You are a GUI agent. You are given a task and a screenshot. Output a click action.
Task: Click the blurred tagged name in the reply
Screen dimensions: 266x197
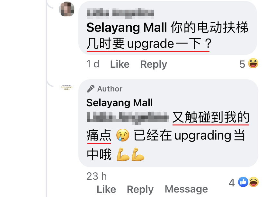[x=128, y=117]
